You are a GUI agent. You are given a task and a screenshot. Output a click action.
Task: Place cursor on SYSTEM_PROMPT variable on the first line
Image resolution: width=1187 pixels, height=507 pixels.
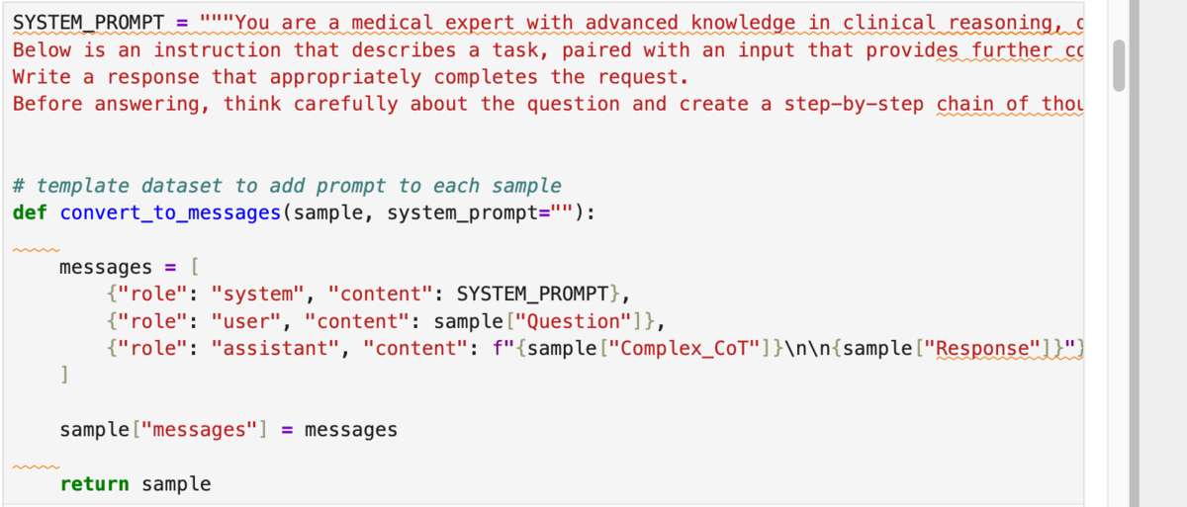(88, 23)
